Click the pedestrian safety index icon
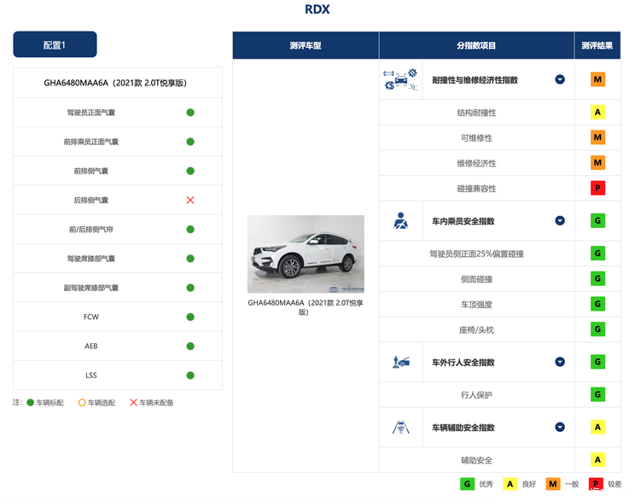Image resolution: width=635 pixels, height=502 pixels. [400, 362]
